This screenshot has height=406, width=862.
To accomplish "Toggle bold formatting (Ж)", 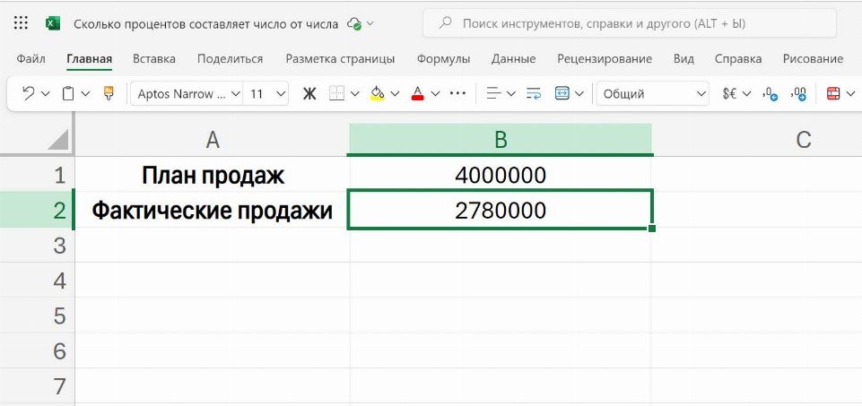I will tap(309, 93).
